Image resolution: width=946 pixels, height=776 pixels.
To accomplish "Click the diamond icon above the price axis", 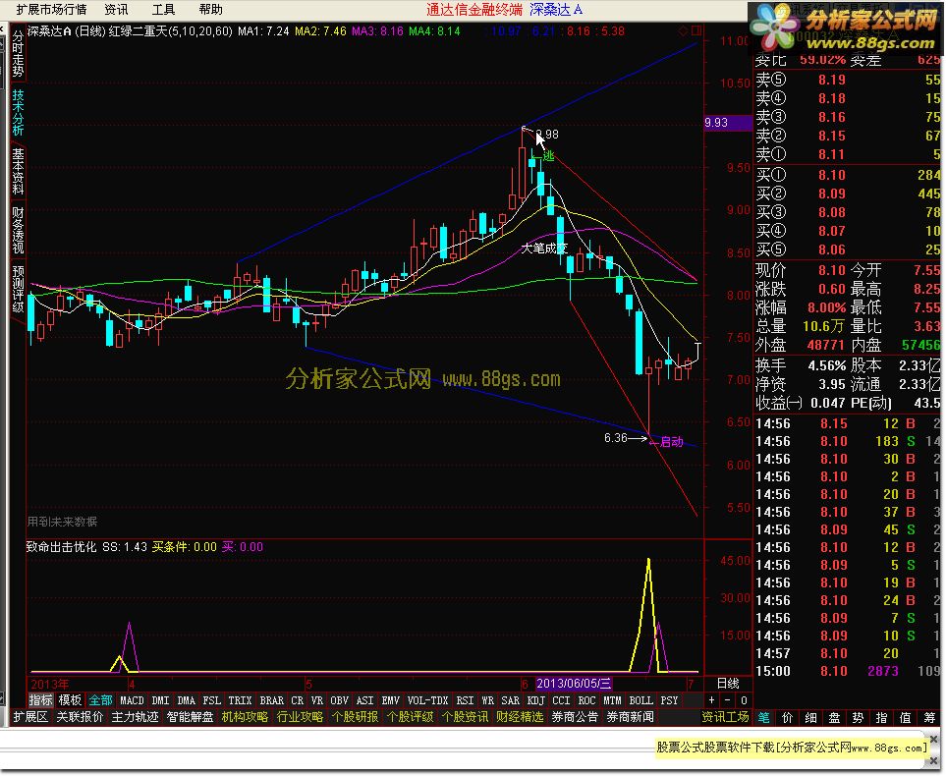I will click(x=684, y=30).
